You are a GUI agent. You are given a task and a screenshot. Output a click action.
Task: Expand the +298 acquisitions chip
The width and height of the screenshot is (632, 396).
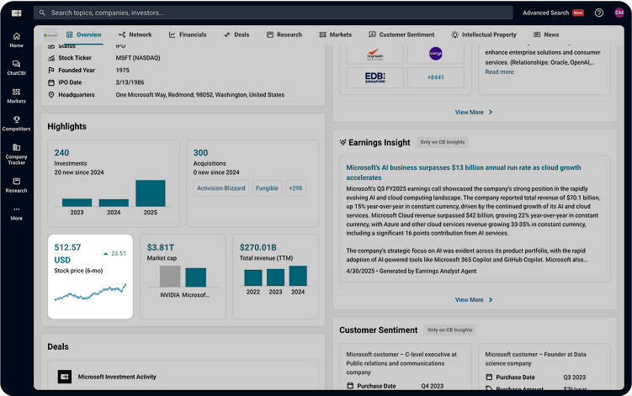click(x=295, y=188)
